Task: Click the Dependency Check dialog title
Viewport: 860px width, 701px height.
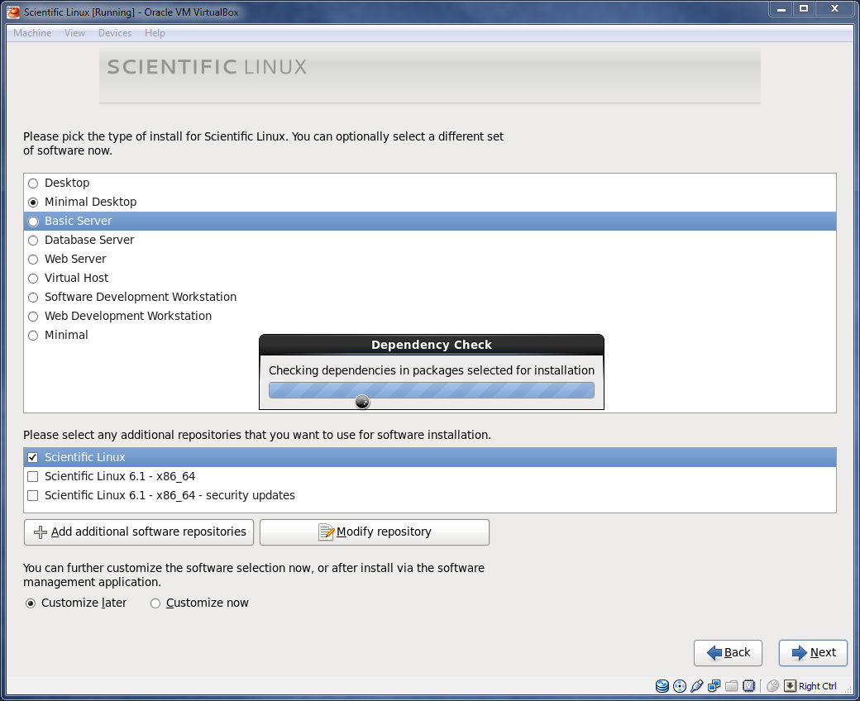Action: pyautogui.click(x=432, y=345)
